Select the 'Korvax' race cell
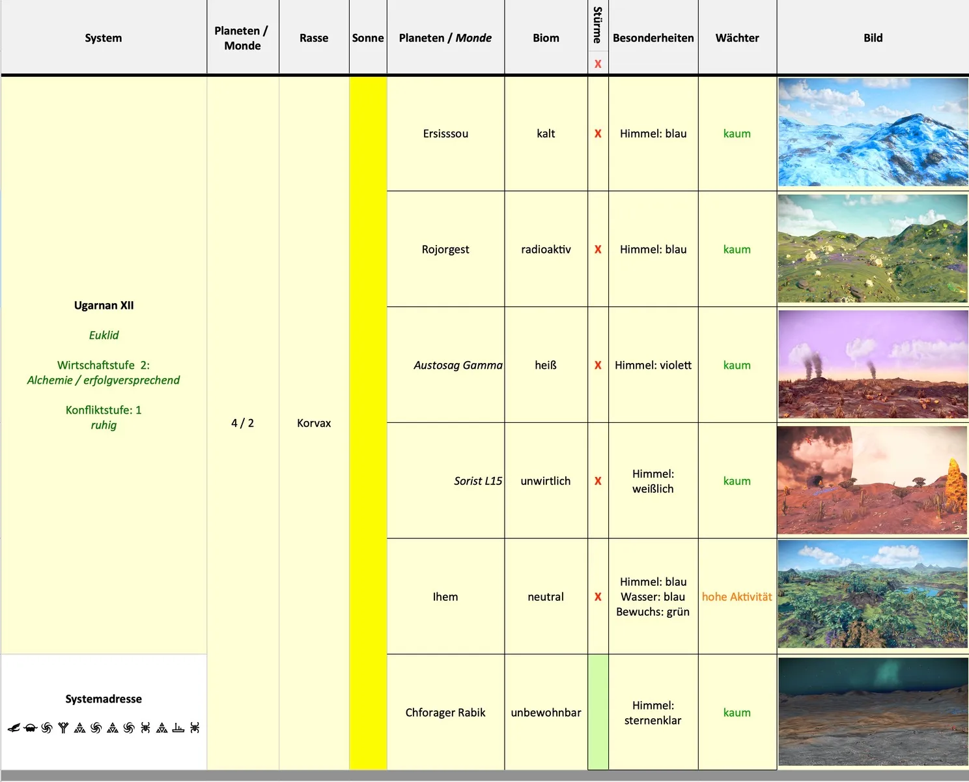 pyautogui.click(x=314, y=423)
